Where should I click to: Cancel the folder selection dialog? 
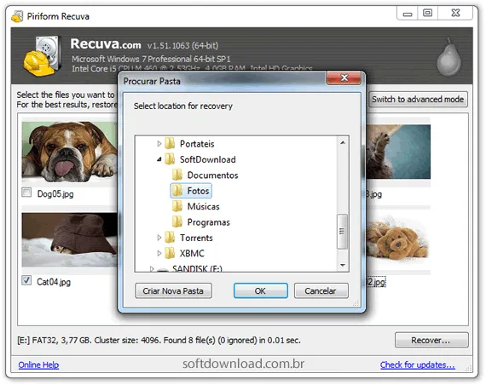click(321, 290)
